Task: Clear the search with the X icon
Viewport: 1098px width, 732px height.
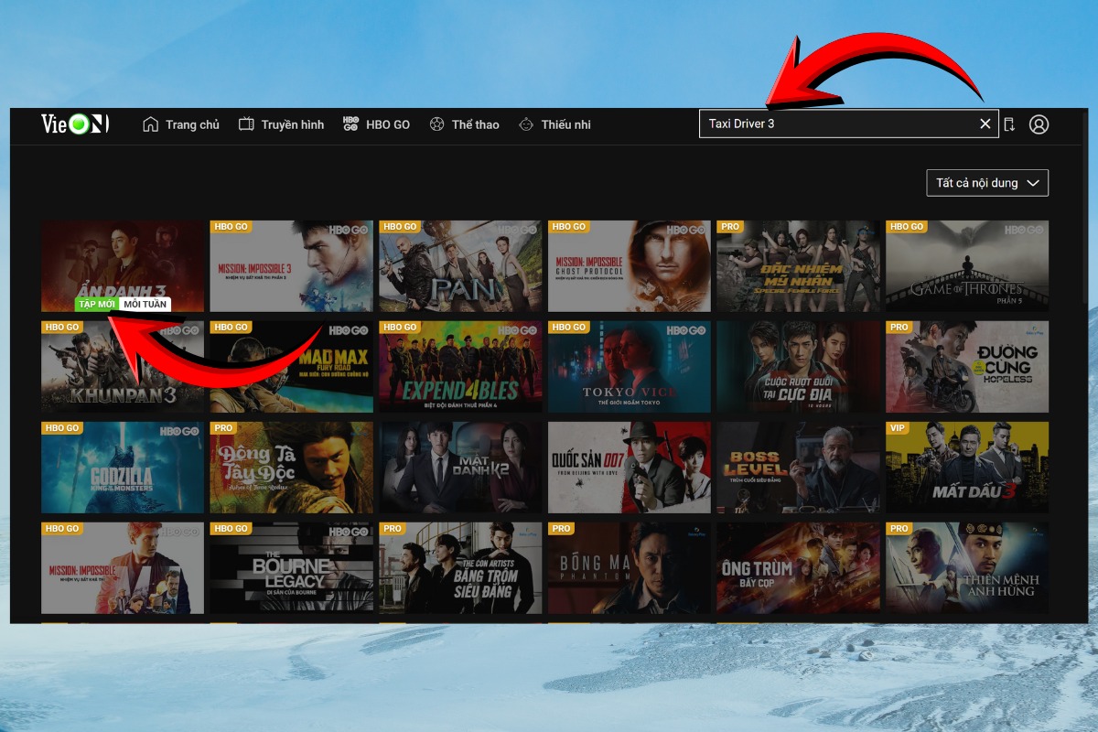Action: [985, 124]
